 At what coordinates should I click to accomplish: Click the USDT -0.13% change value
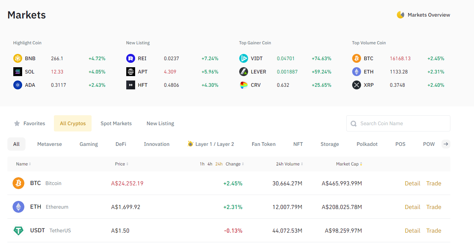click(x=233, y=230)
